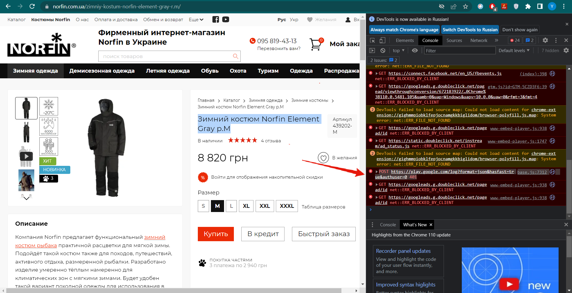This screenshot has height=293, width=572.
Task: Open share icon in address bar
Action: pos(453,6)
